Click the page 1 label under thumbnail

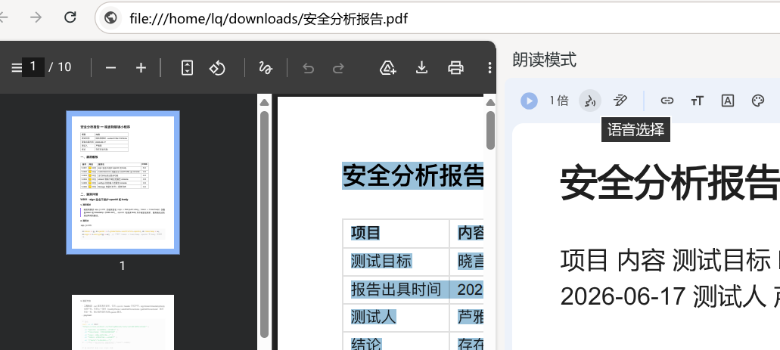[x=123, y=266]
